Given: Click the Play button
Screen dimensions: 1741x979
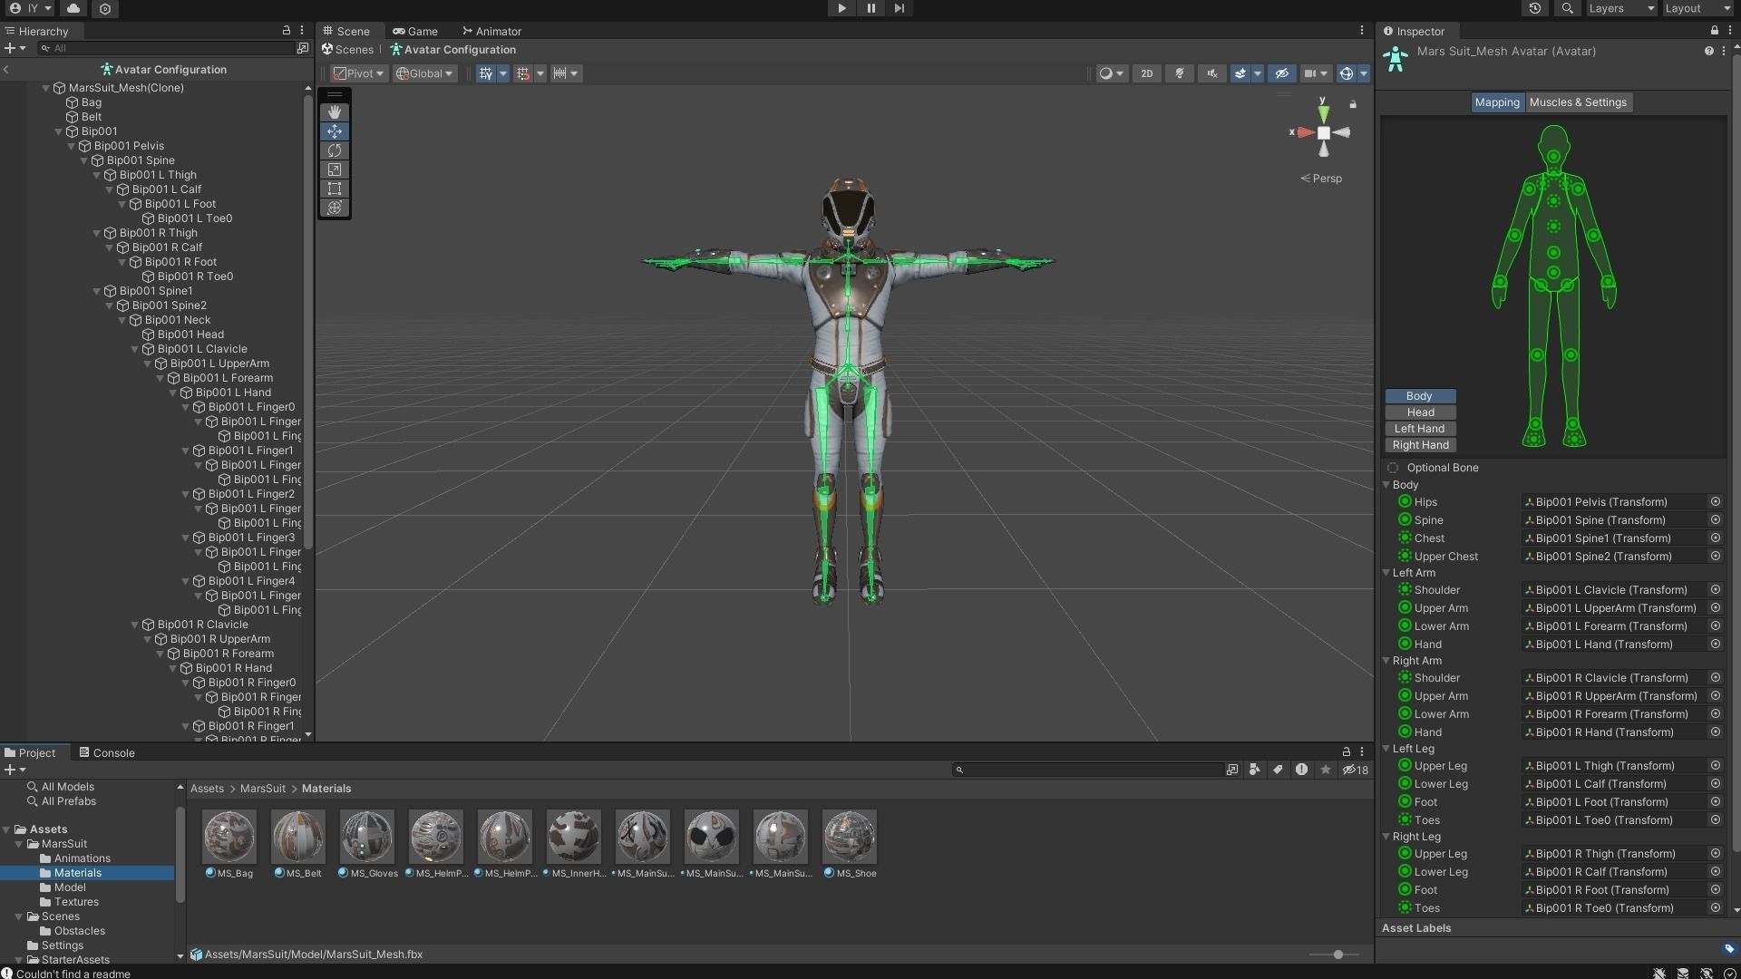Looking at the screenshot, I should (841, 8).
